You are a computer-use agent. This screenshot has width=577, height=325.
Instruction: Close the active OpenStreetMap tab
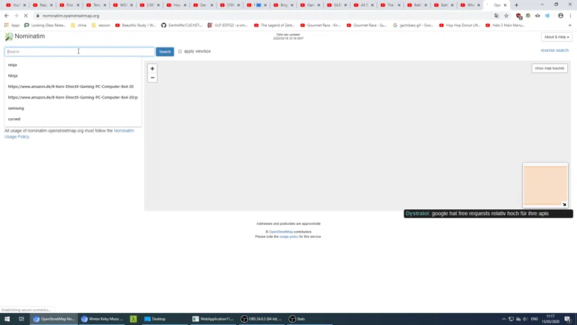tap(505, 5)
